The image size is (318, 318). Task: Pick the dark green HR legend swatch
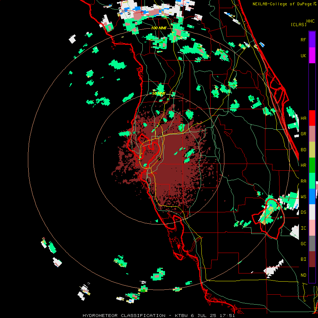pyautogui.click(x=312, y=165)
